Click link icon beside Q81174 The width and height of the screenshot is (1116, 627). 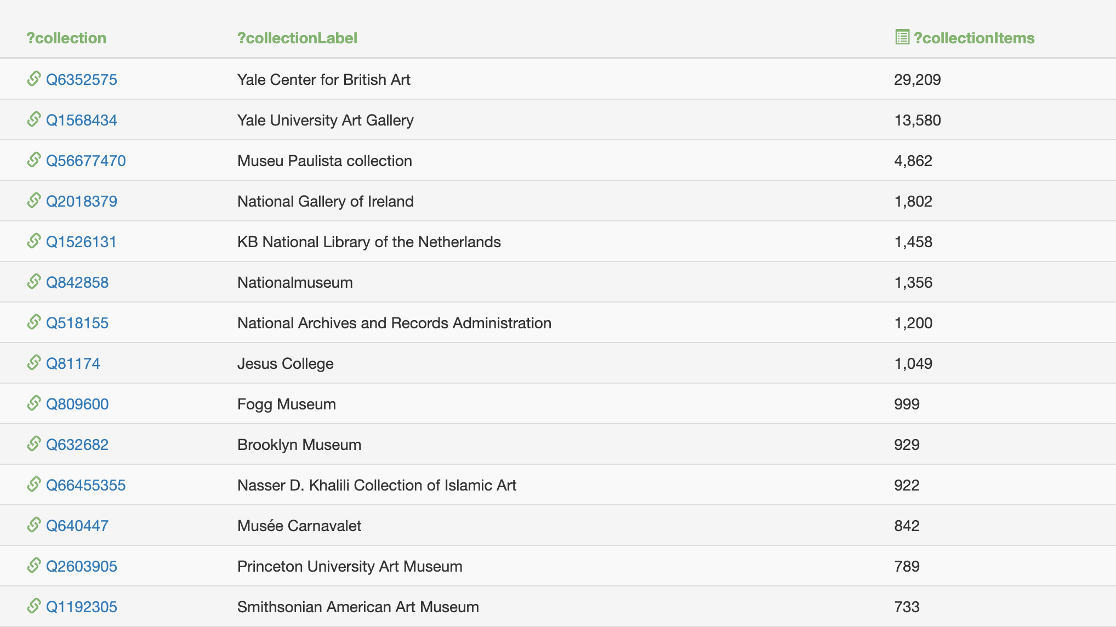click(34, 363)
